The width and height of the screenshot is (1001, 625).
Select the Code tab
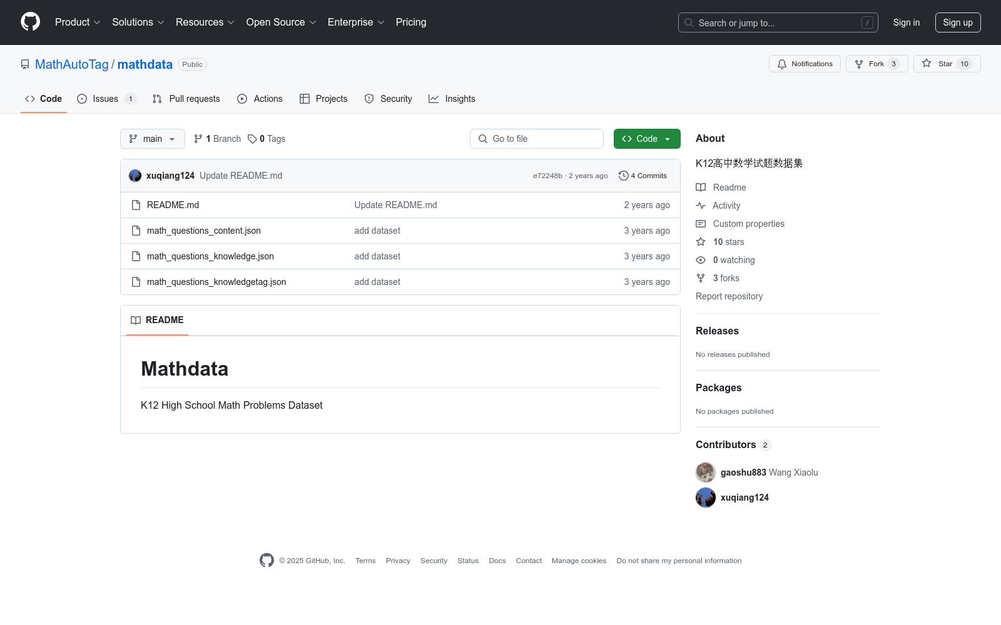coord(44,99)
